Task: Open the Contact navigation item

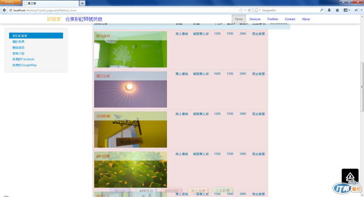Action: 290,19
